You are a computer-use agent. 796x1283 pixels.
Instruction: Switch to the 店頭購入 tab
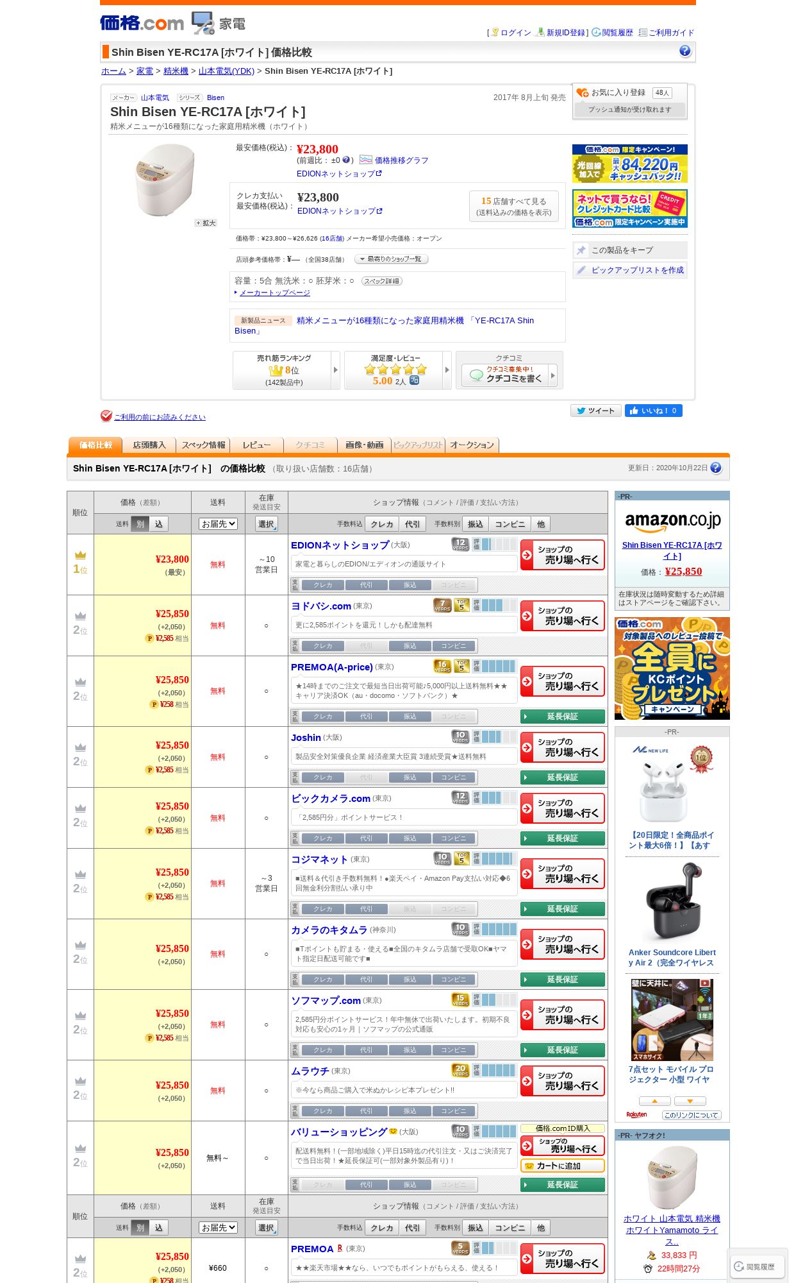click(x=149, y=445)
